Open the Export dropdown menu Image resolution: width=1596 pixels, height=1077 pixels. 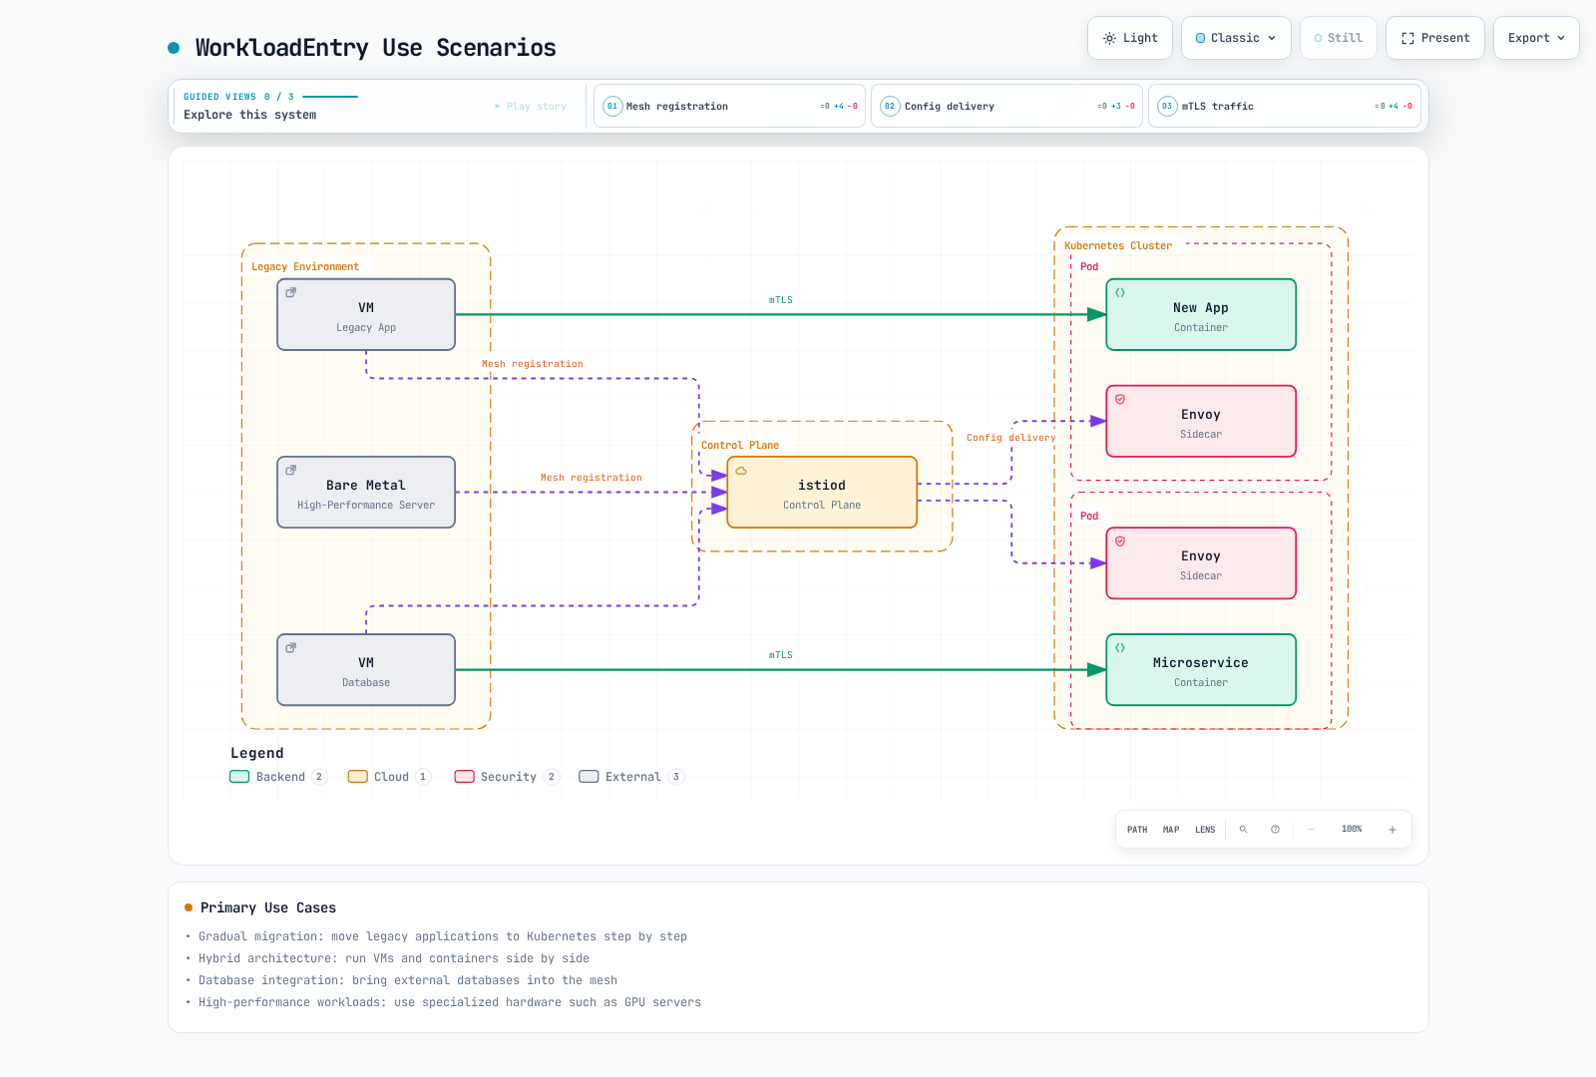click(x=1536, y=38)
